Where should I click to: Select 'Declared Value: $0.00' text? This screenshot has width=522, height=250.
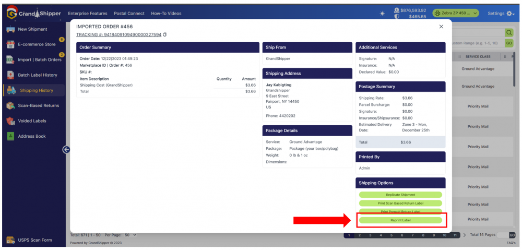379,72
